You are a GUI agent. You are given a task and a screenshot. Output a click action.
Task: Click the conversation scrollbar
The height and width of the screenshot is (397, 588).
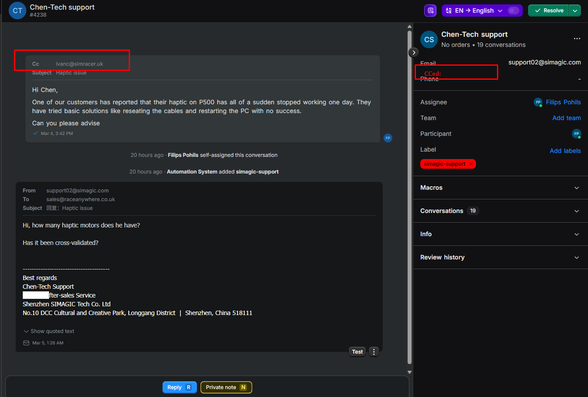[x=409, y=197]
